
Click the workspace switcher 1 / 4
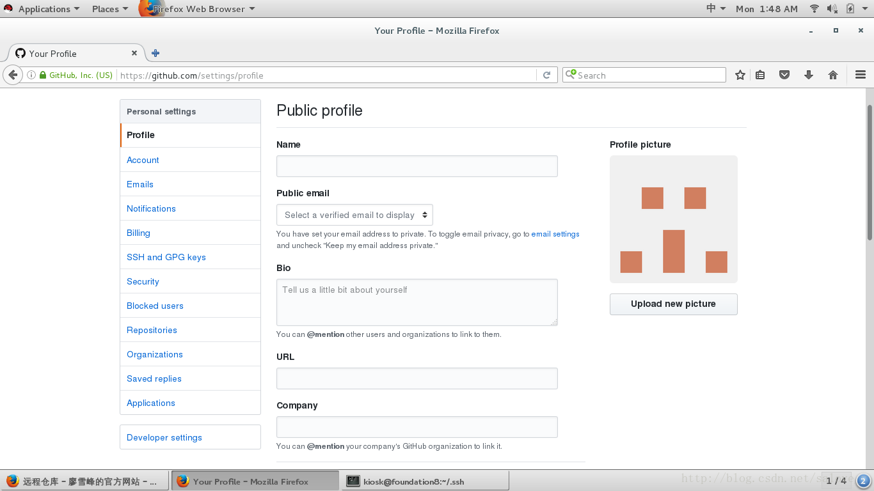(x=836, y=481)
